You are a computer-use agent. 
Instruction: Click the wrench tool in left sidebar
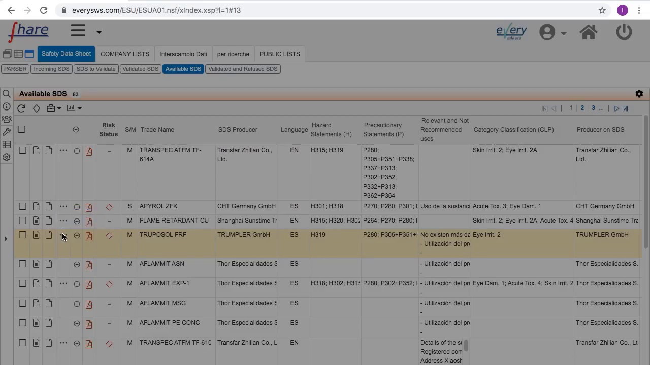7,132
